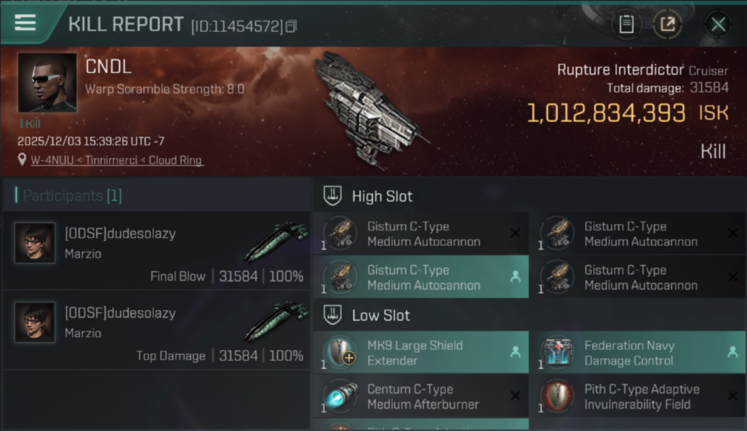Viewport: 747px width, 431px height.
Task: Copy the kill report ID
Action: (x=291, y=26)
